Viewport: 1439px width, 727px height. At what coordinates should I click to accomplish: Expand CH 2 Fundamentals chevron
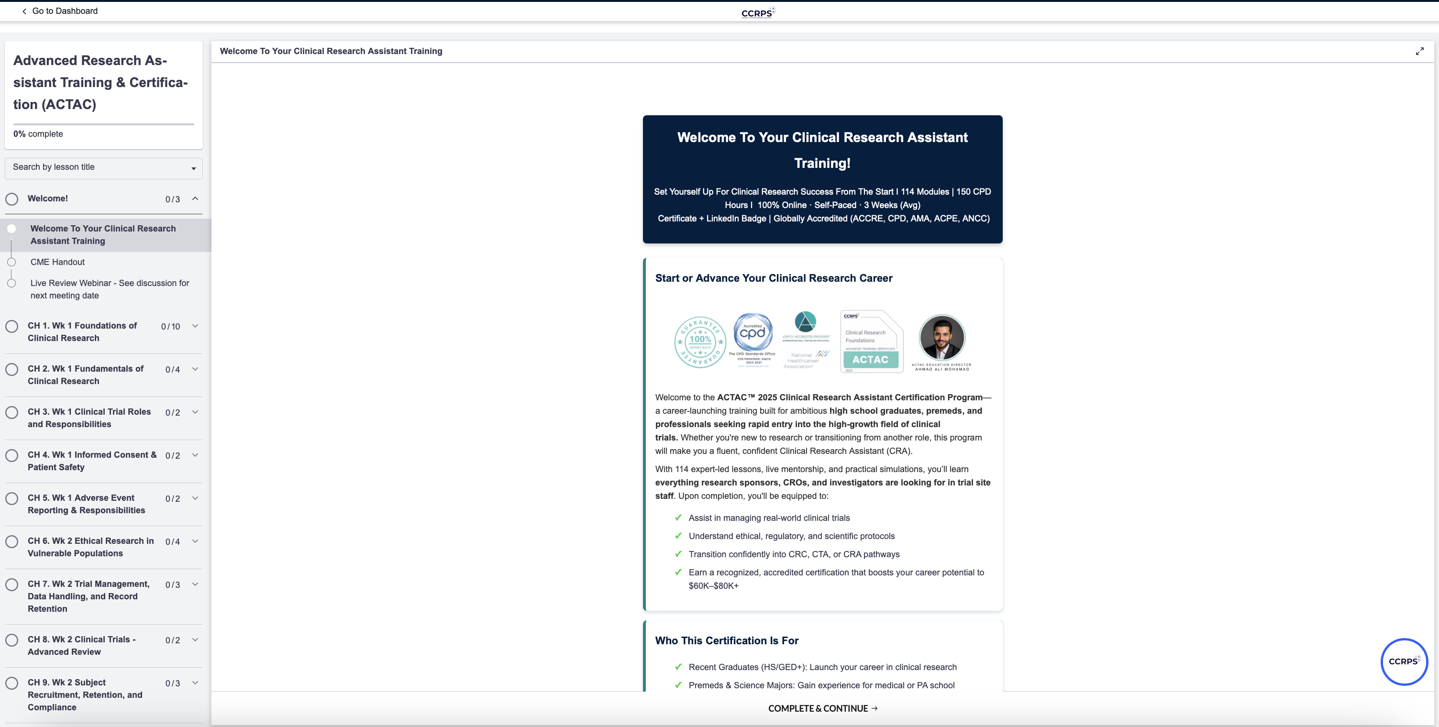pos(195,369)
